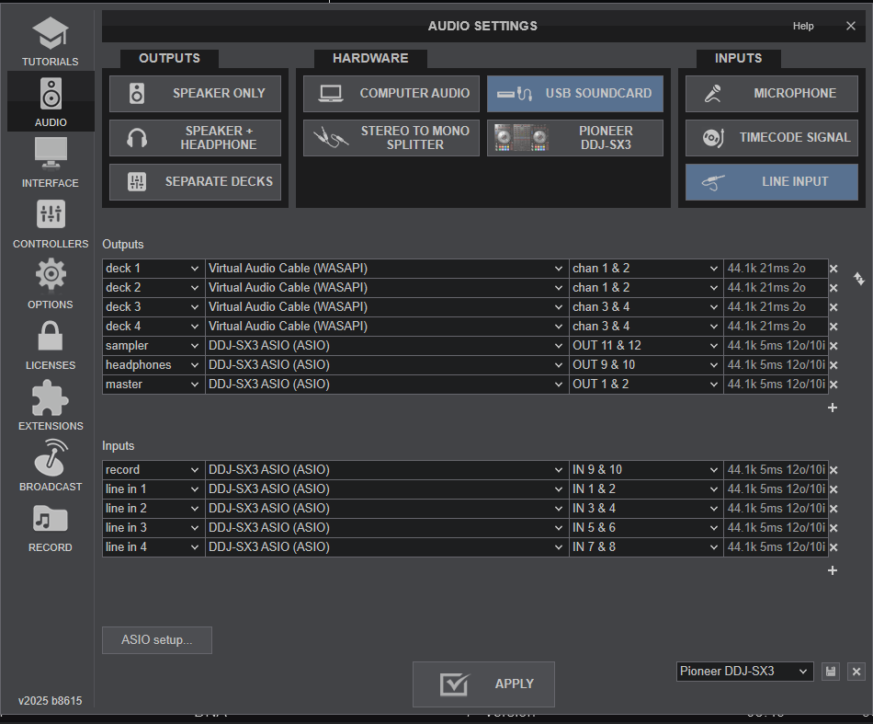Image resolution: width=873 pixels, height=724 pixels.
Task: Open the Extensions puzzle section
Action: pos(51,405)
